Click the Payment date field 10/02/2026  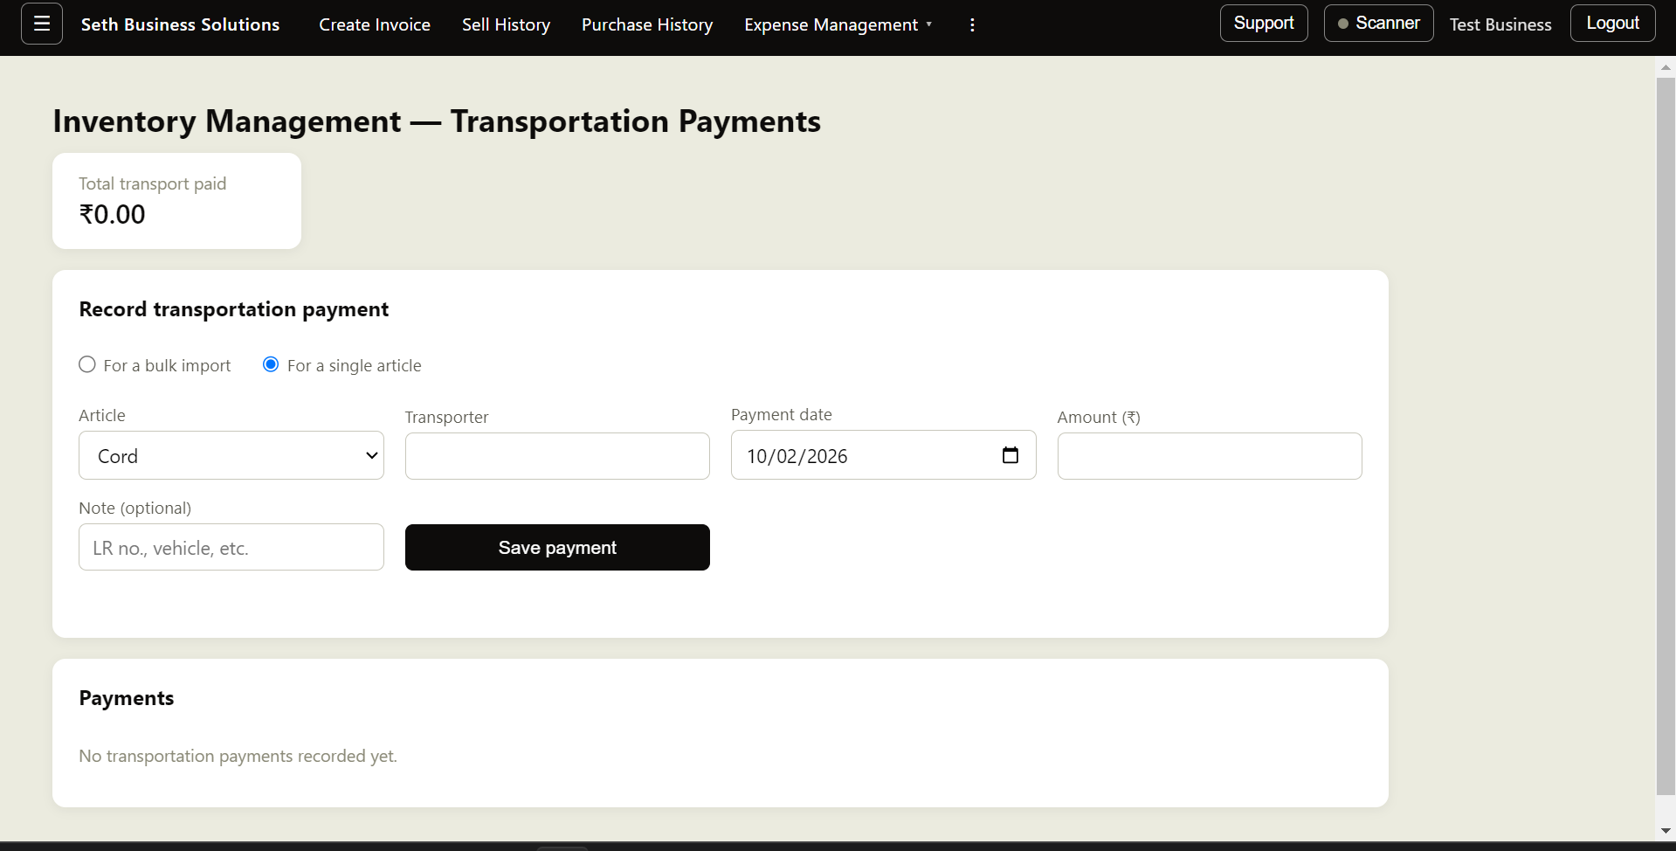[883, 455]
